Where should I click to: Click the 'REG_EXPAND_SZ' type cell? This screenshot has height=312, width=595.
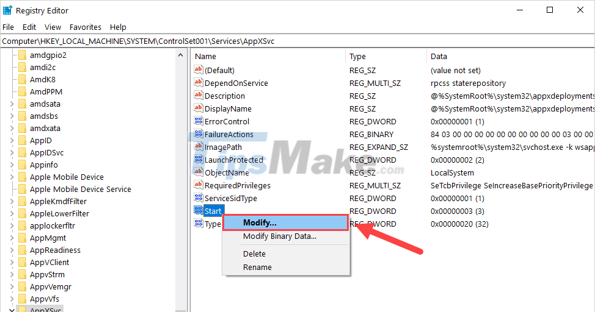(x=379, y=147)
